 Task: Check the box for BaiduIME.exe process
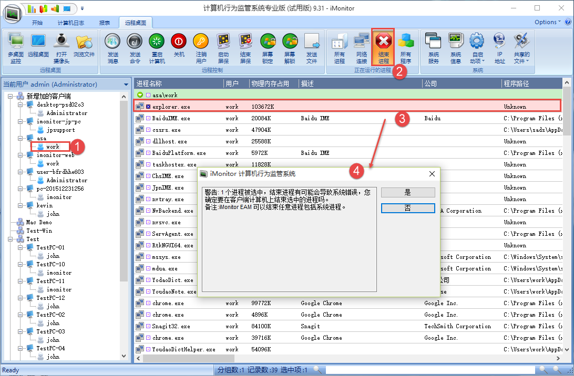tap(148, 119)
